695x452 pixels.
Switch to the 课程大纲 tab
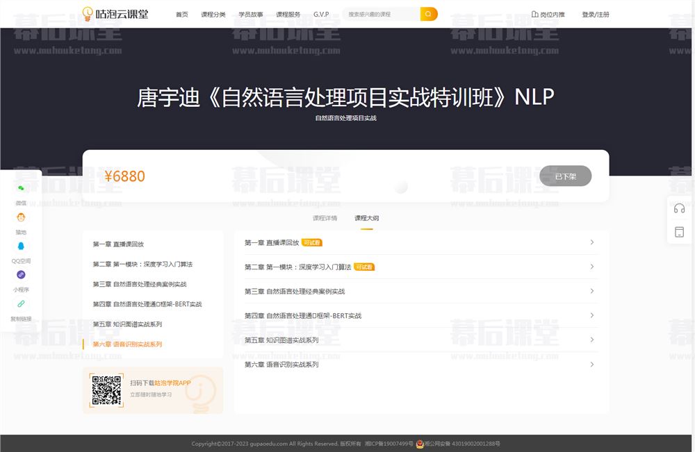click(x=366, y=218)
